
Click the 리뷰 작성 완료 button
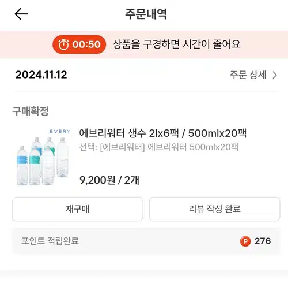214,209
